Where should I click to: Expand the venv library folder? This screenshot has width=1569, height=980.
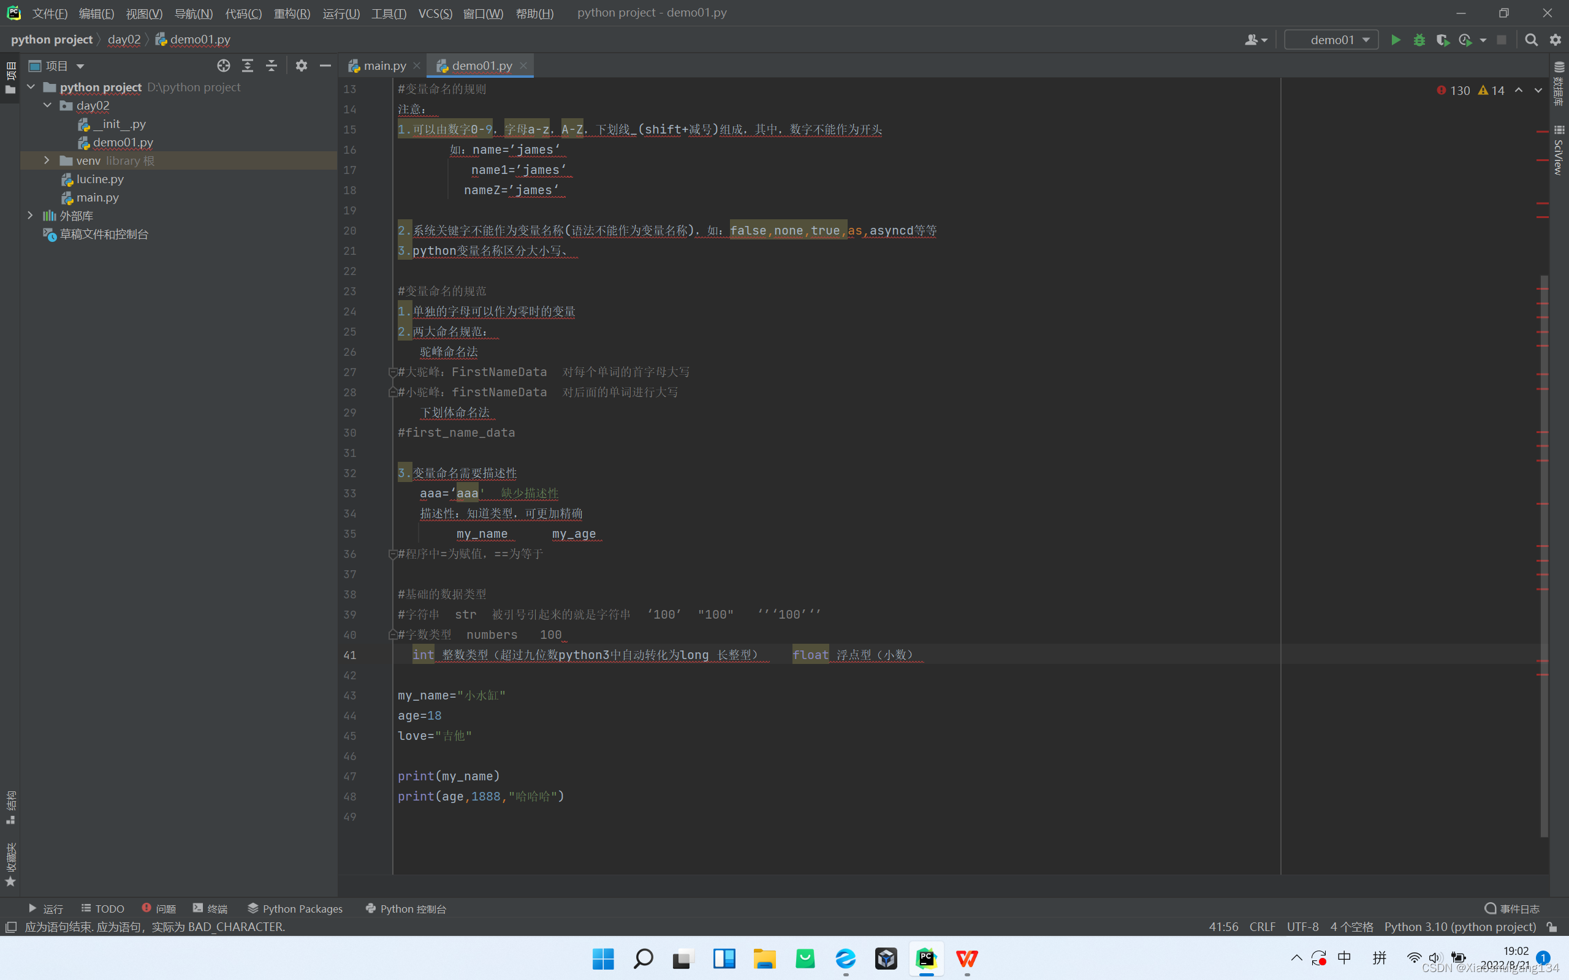point(47,160)
